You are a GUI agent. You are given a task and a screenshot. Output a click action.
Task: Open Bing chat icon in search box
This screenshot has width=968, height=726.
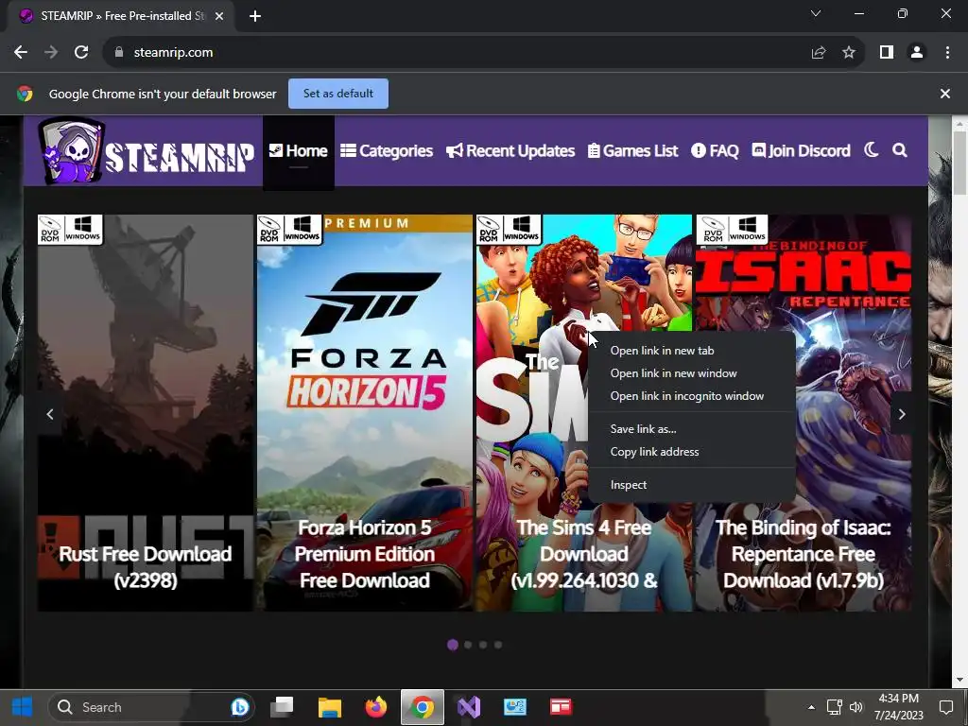pos(239,707)
